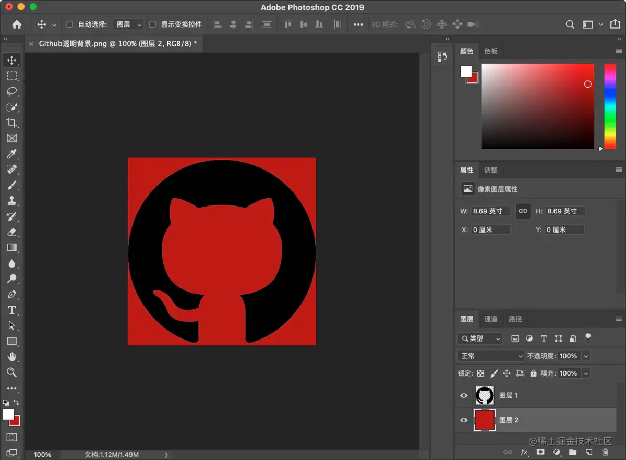Click the Home button in options bar
This screenshot has width=626, height=460.
tap(17, 25)
